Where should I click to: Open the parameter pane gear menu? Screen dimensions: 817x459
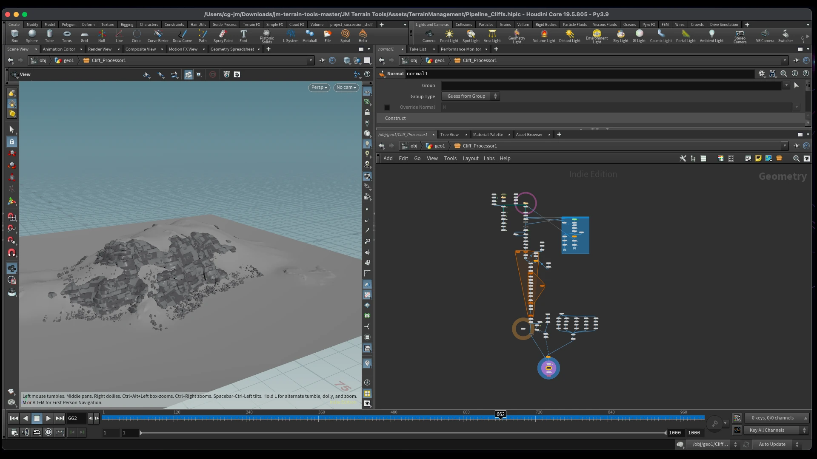point(762,74)
